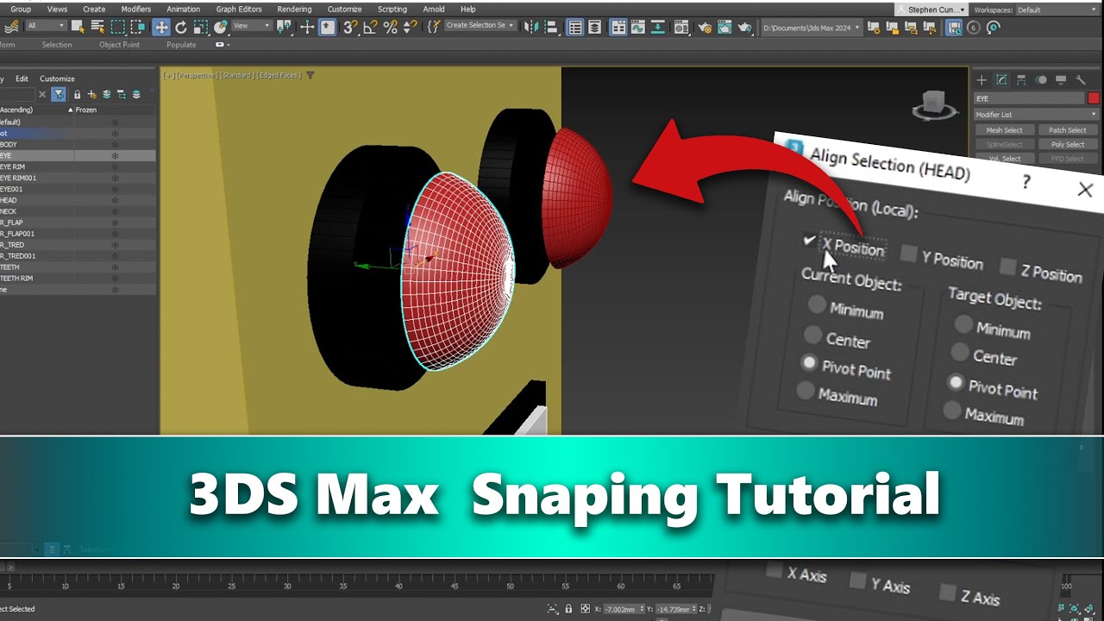
Task: Select Current Object Pivot Point radio
Action: pyautogui.click(x=809, y=362)
